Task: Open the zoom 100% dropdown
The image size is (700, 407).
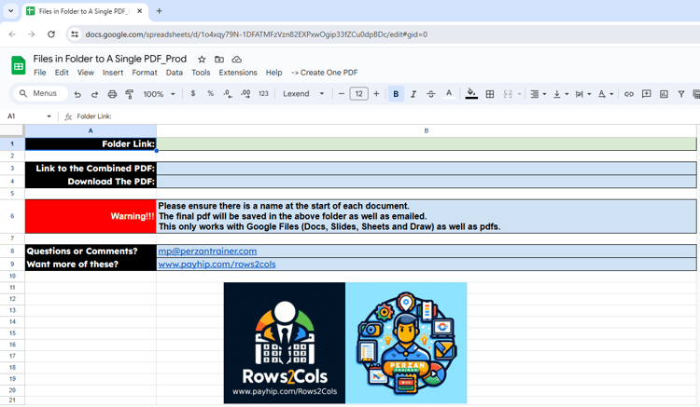Action: click(x=159, y=94)
